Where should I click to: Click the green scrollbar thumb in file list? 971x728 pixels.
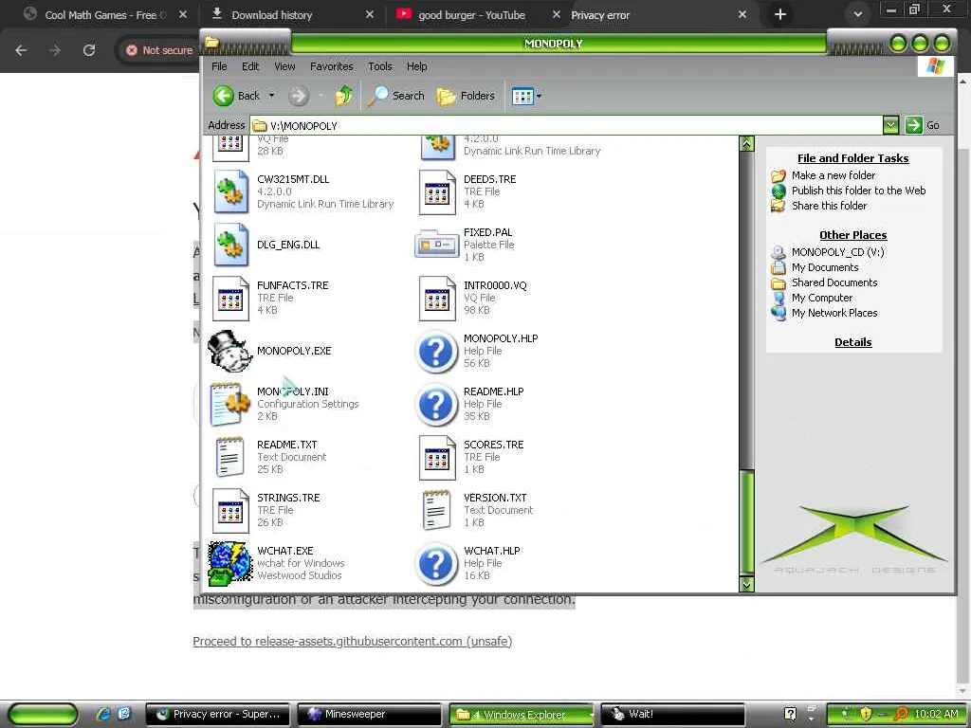pyautogui.click(x=747, y=521)
